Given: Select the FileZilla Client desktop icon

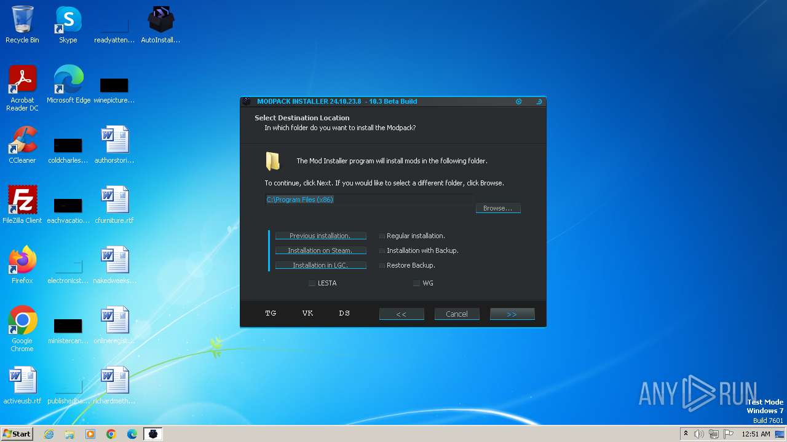Looking at the screenshot, I should coord(22,205).
